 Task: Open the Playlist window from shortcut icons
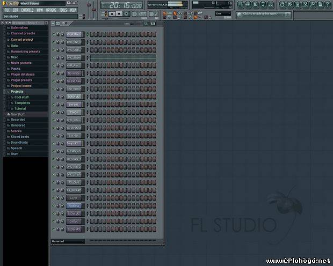pyautogui.click(x=240, y=4)
